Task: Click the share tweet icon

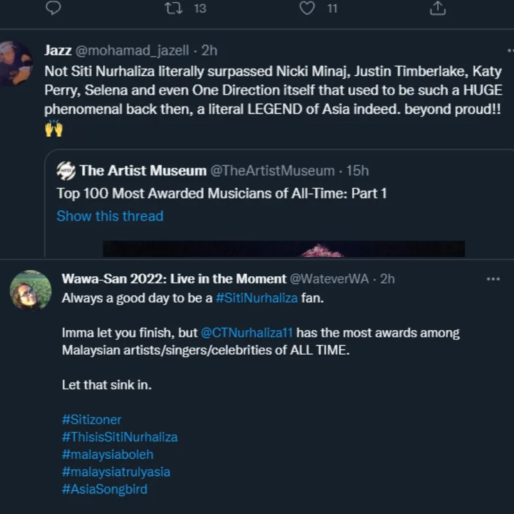Action: point(437,8)
